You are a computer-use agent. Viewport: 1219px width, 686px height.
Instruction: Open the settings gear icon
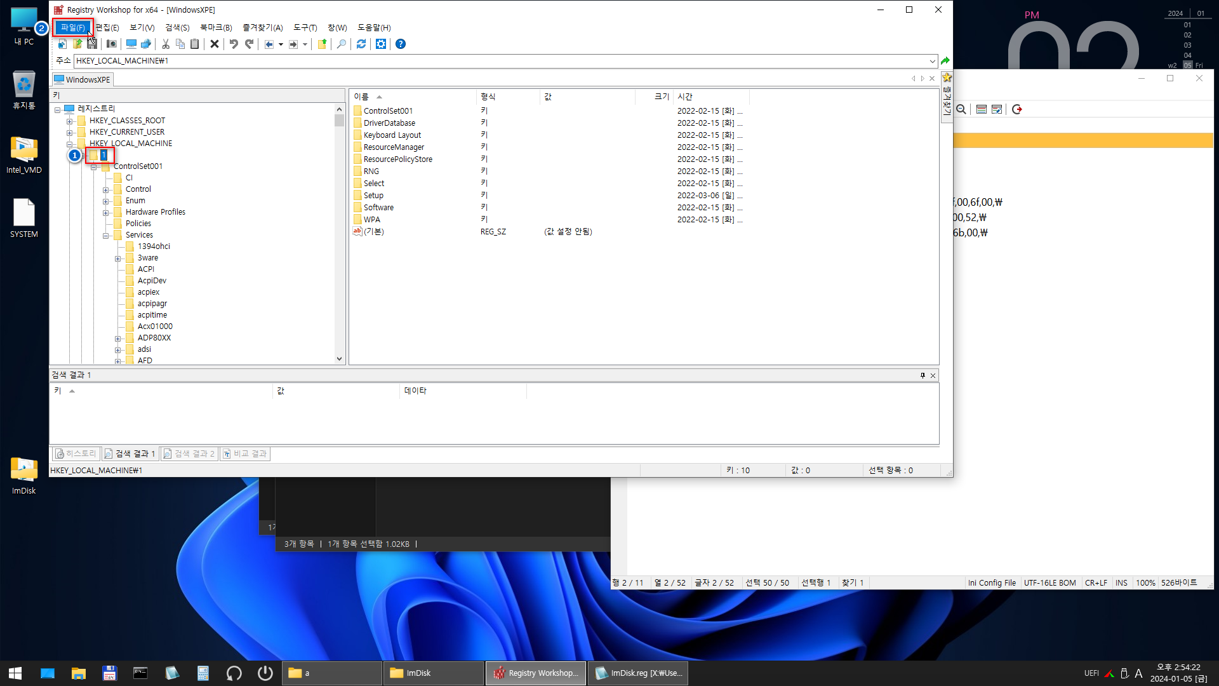coord(381,44)
